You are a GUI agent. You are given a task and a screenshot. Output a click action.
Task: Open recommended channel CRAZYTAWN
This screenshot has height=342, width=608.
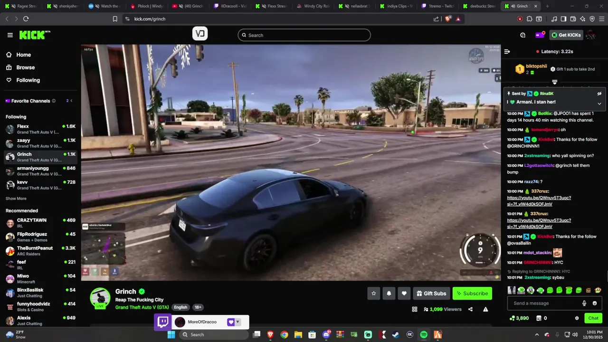point(40,223)
